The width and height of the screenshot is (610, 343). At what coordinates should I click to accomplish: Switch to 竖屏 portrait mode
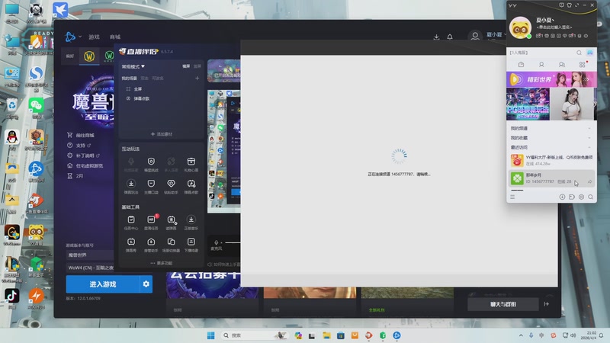[x=197, y=66]
